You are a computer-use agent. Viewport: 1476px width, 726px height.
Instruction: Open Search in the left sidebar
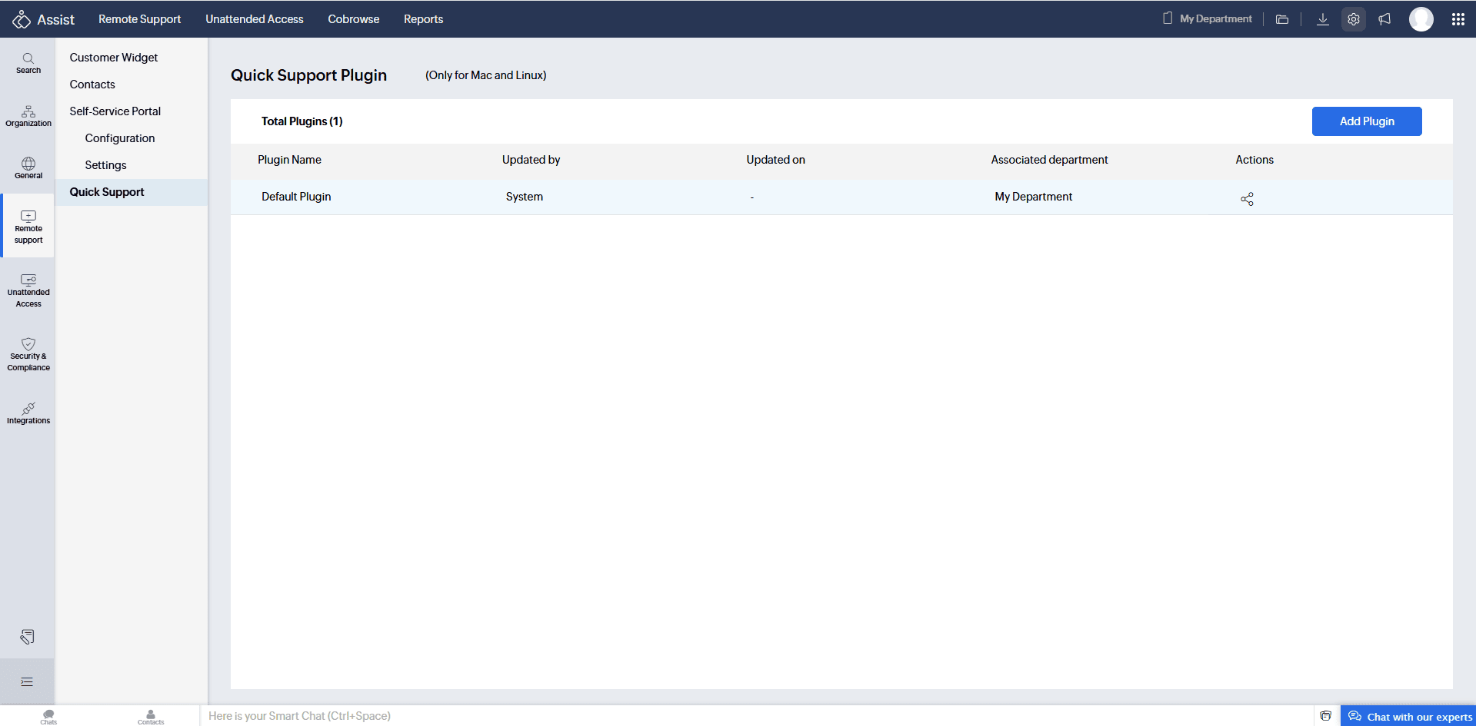(28, 63)
